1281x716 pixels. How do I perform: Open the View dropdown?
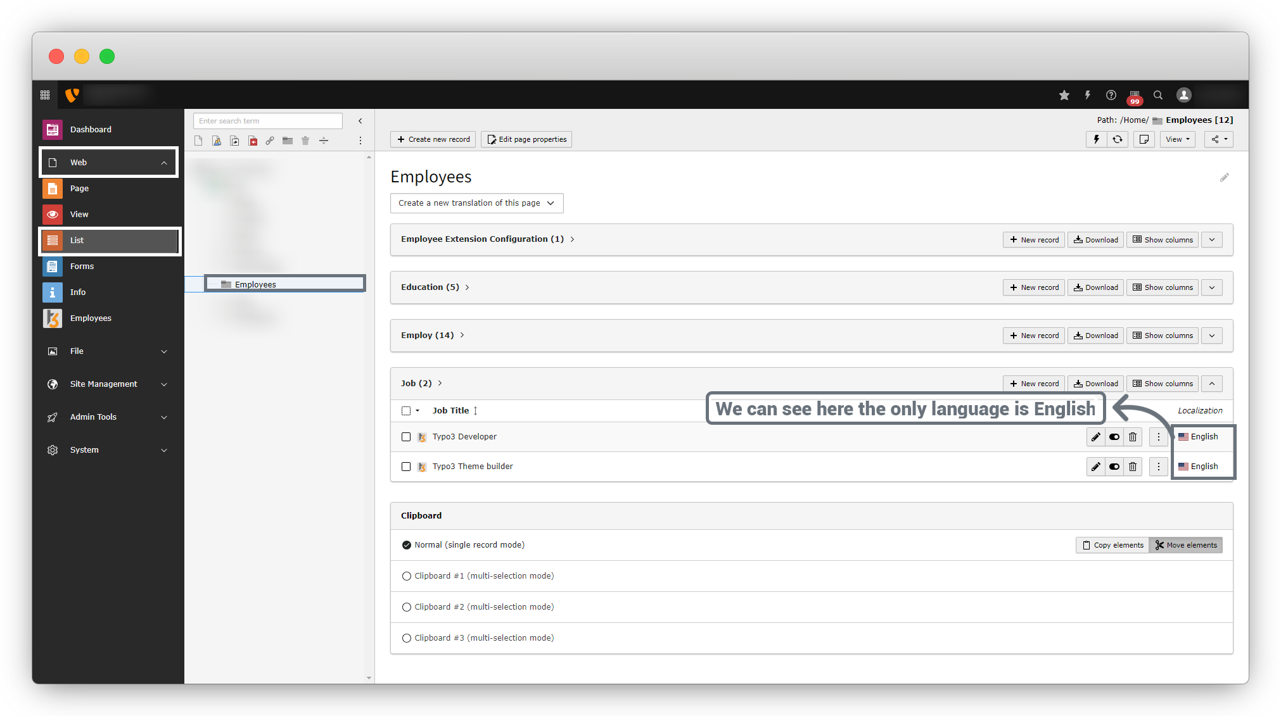point(1177,139)
